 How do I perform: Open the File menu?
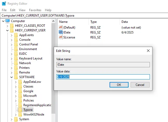point(4,10)
